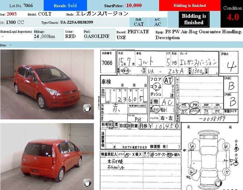Select the Year value 2003

pyautogui.click(x=12, y=14)
